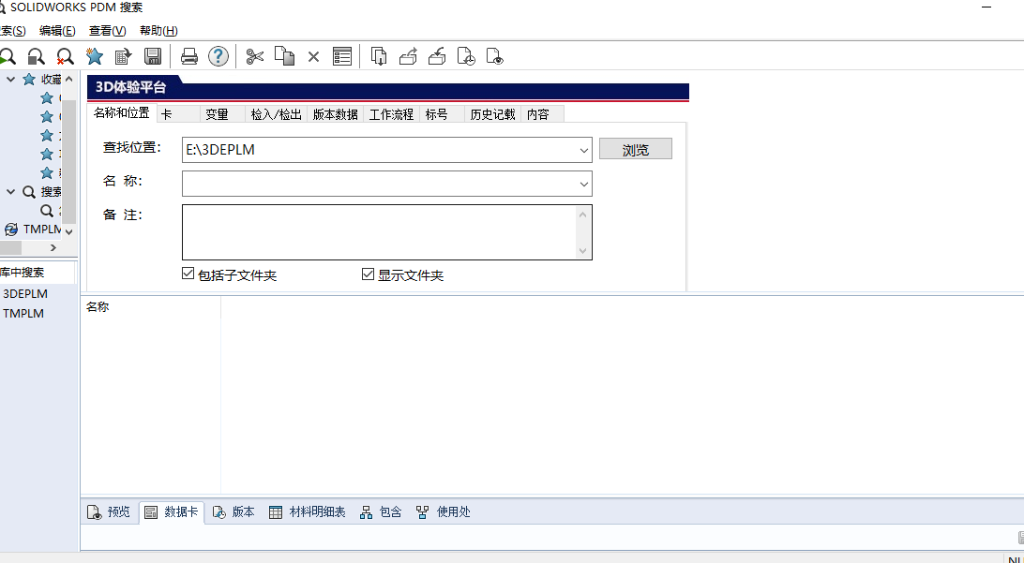This screenshot has width=1024, height=563.
Task: Stop search using the magnifier with square
Action: [36, 57]
